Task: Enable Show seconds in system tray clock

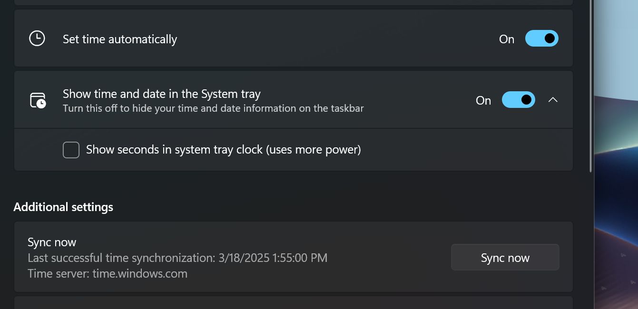Action: point(71,149)
